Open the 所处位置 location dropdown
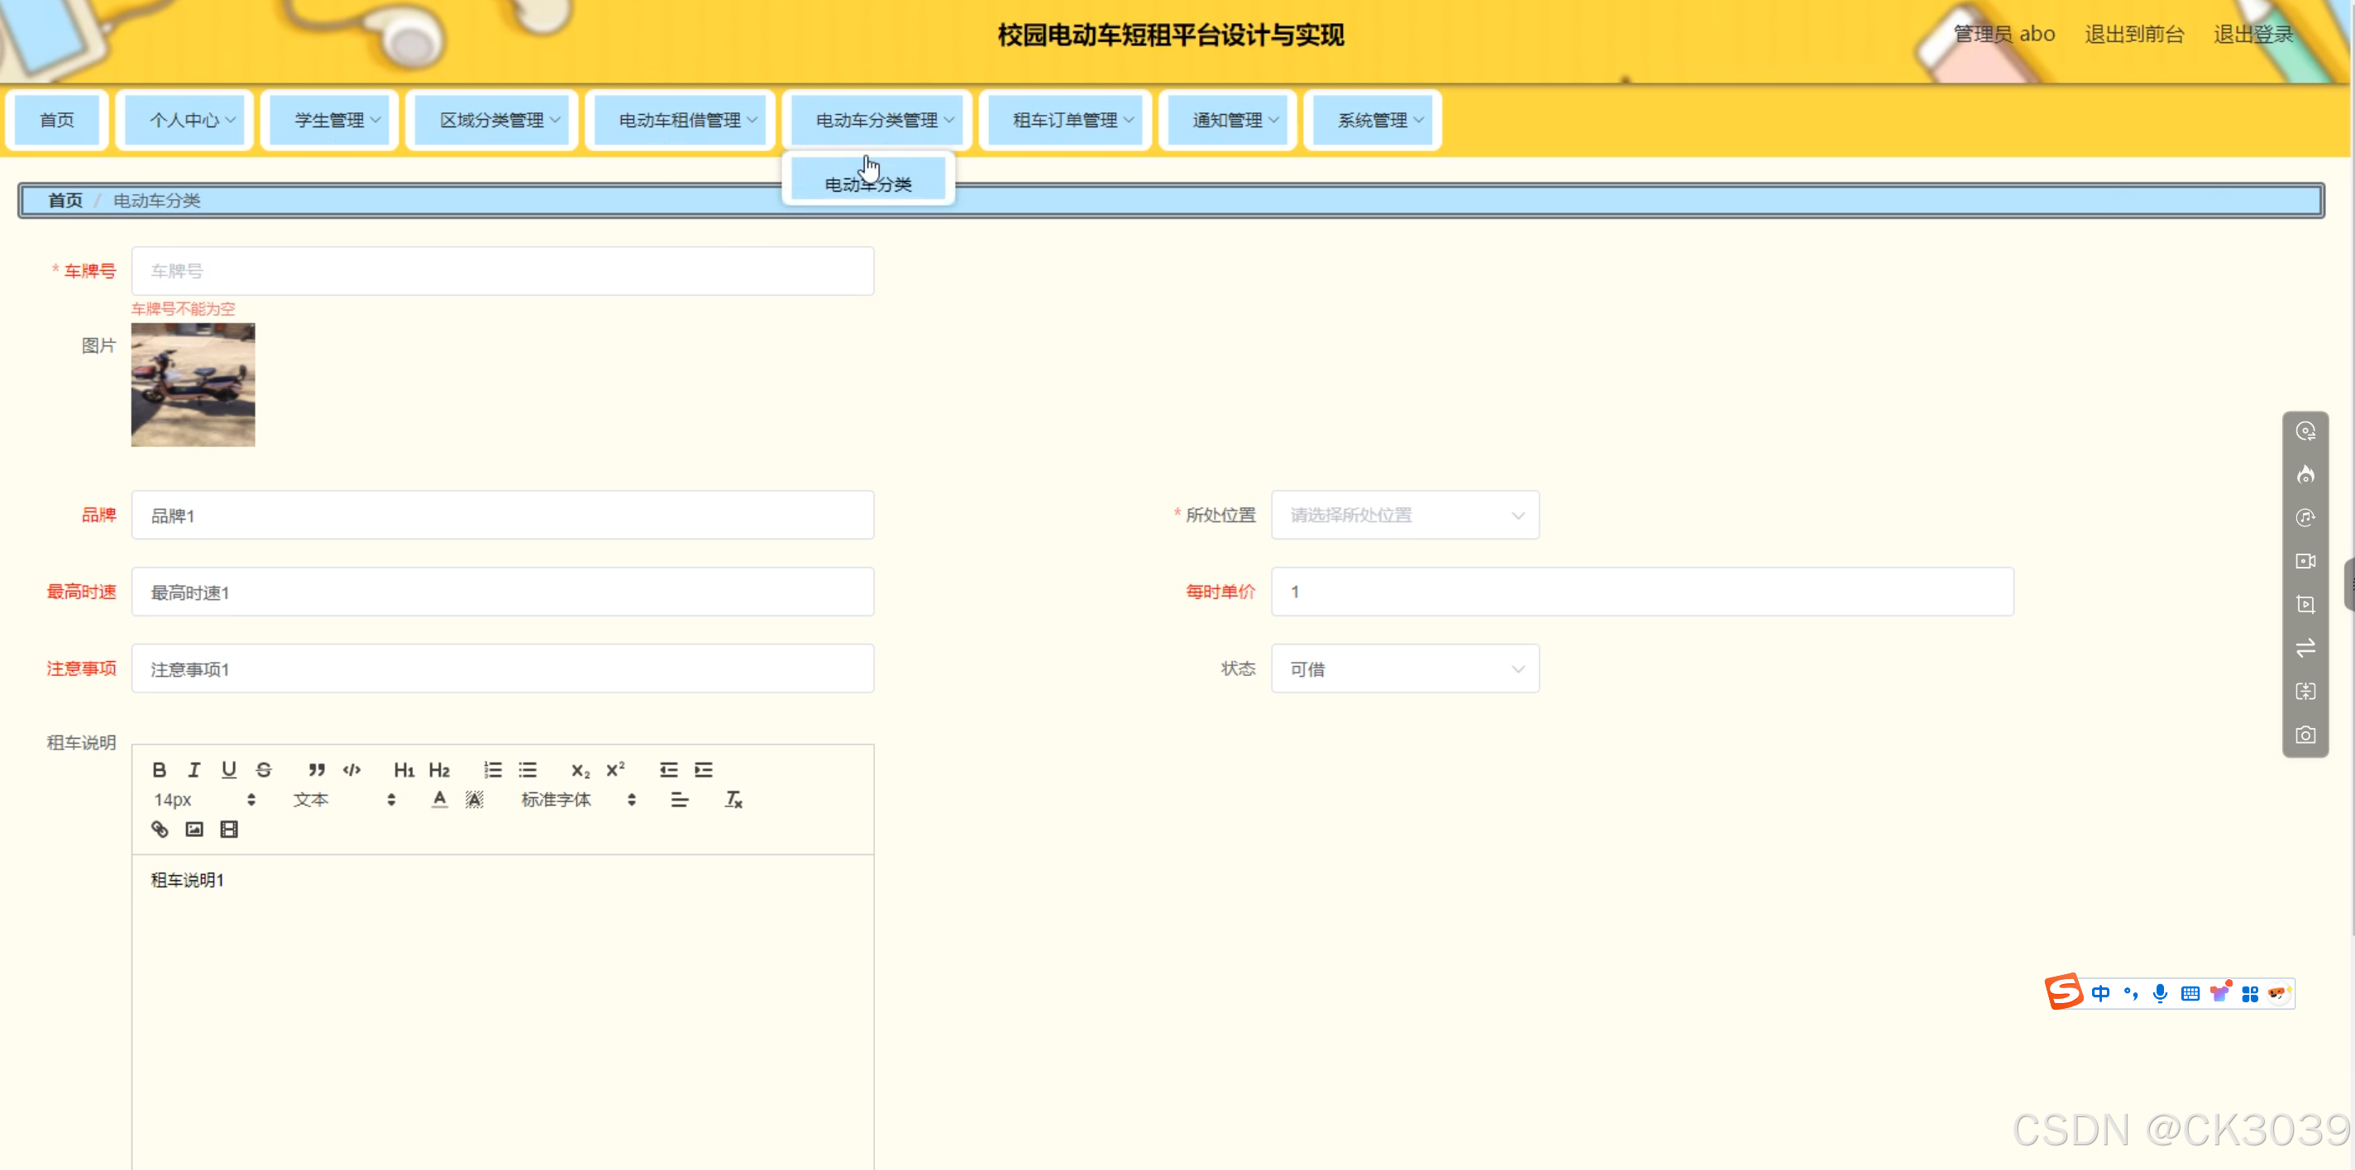 point(1404,515)
